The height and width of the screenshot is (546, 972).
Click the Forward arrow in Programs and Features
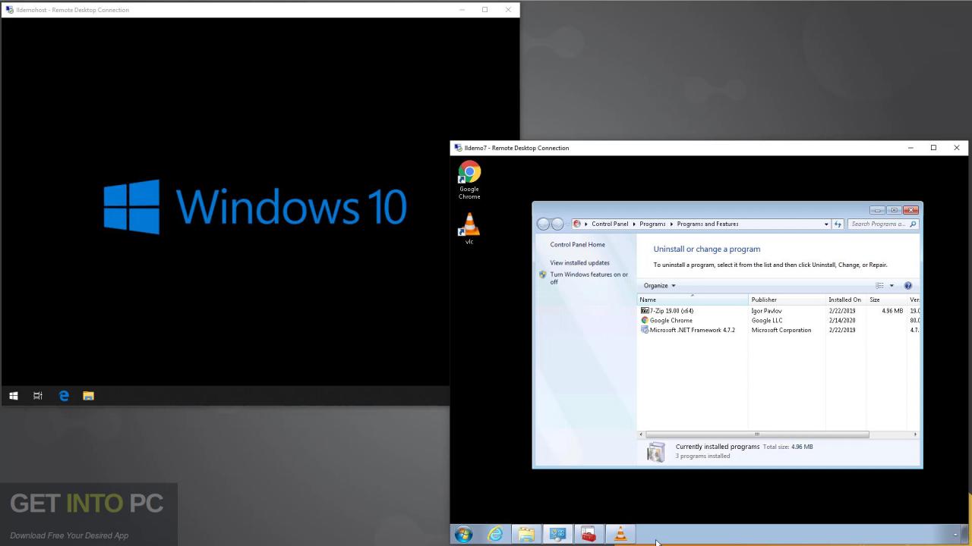coord(557,224)
